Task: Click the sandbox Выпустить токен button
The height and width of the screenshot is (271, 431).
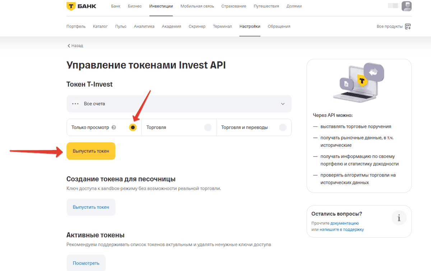Action: pos(91,207)
